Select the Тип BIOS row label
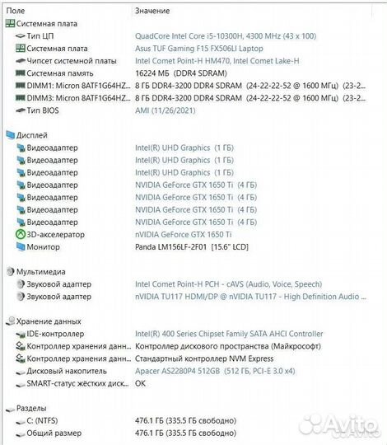This screenshot has height=445, width=387. tap(43, 110)
